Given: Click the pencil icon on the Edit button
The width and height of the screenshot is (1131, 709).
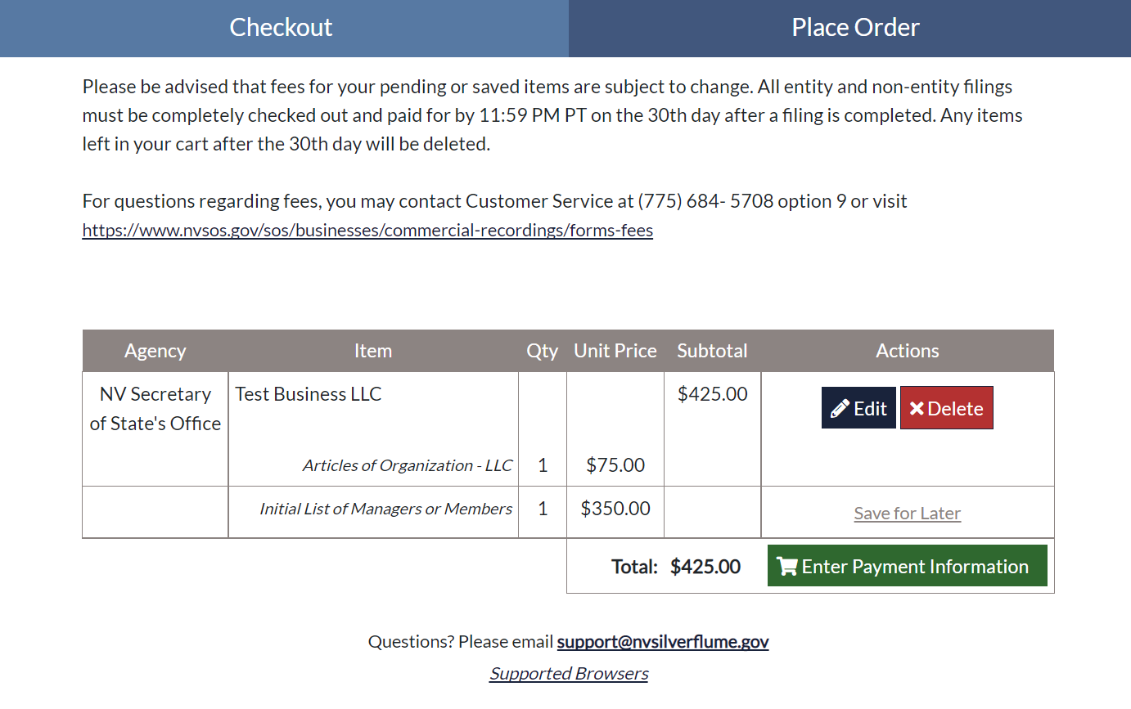Looking at the screenshot, I should (x=840, y=409).
